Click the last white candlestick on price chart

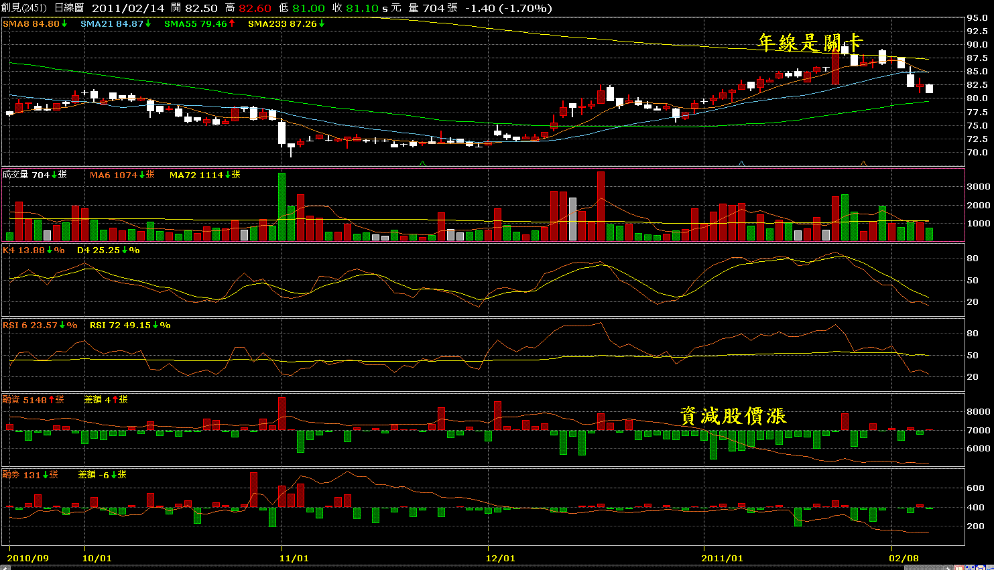pyautogui.click(x=929, y=88)
